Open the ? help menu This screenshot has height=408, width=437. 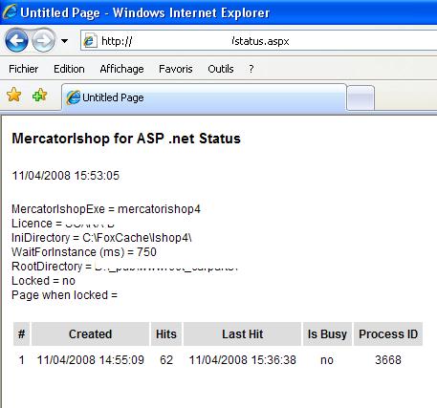[x=251, y=69]
